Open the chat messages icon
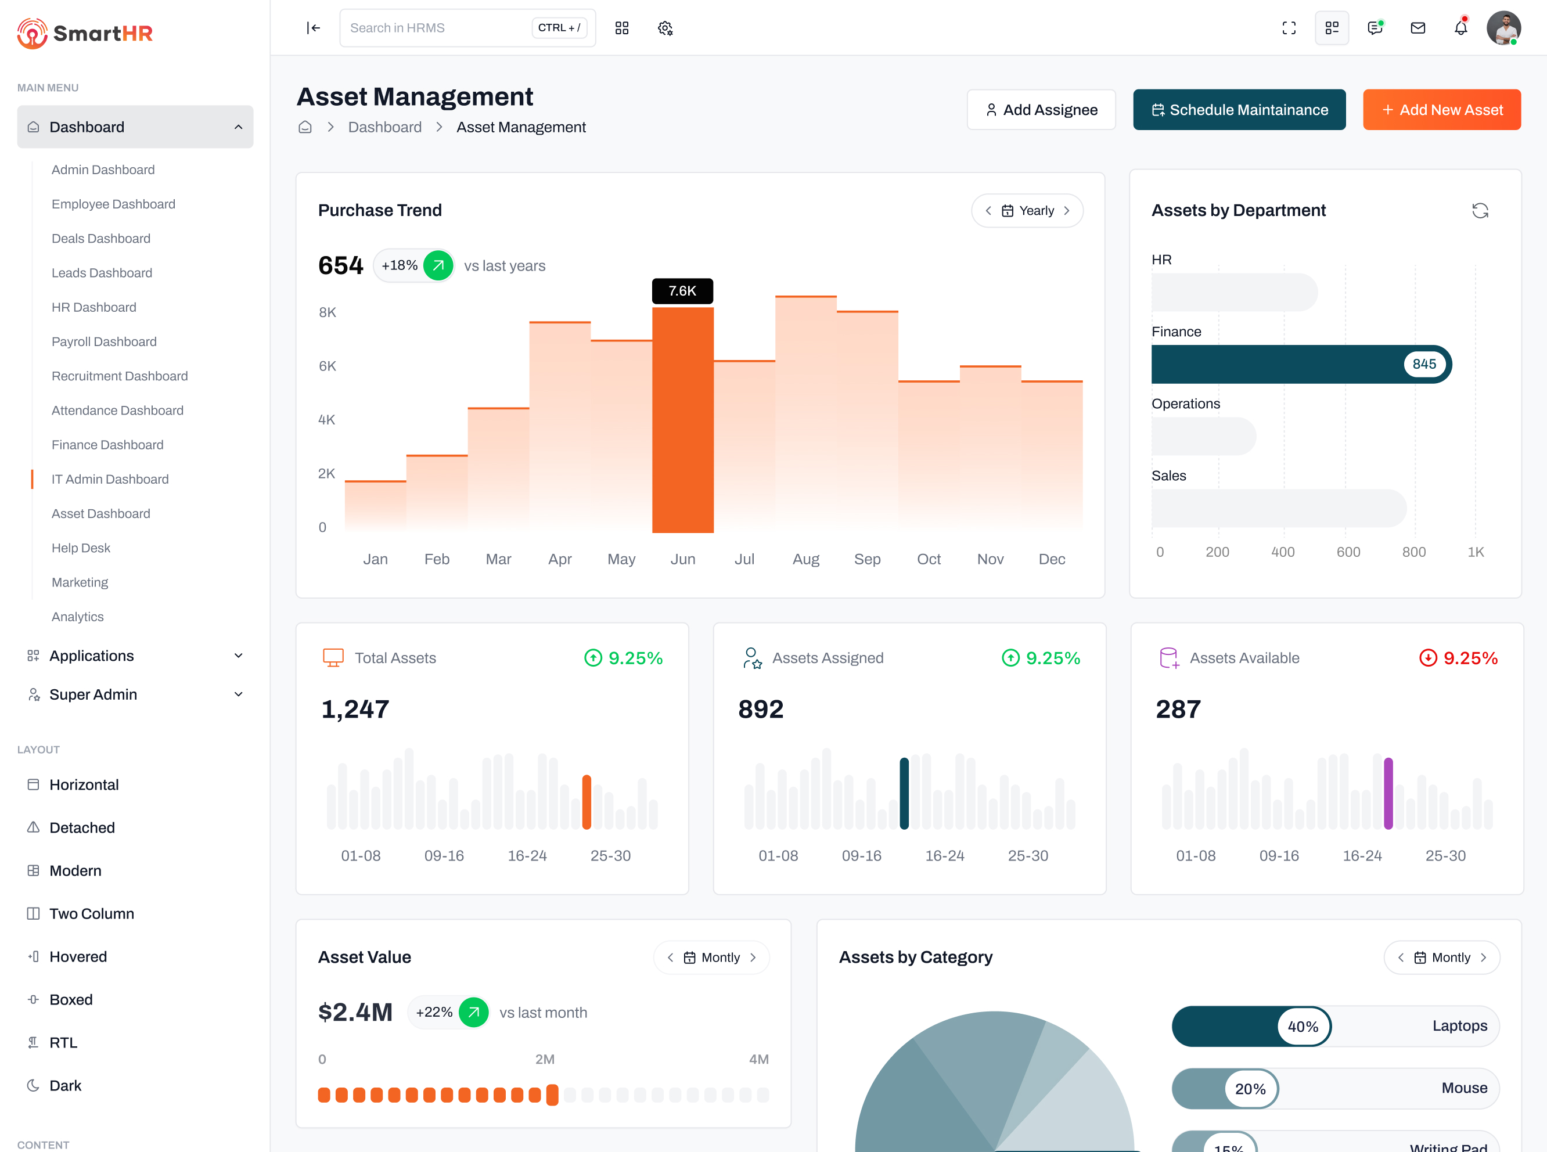The image size is (1547, 1152). point(1375,28)
